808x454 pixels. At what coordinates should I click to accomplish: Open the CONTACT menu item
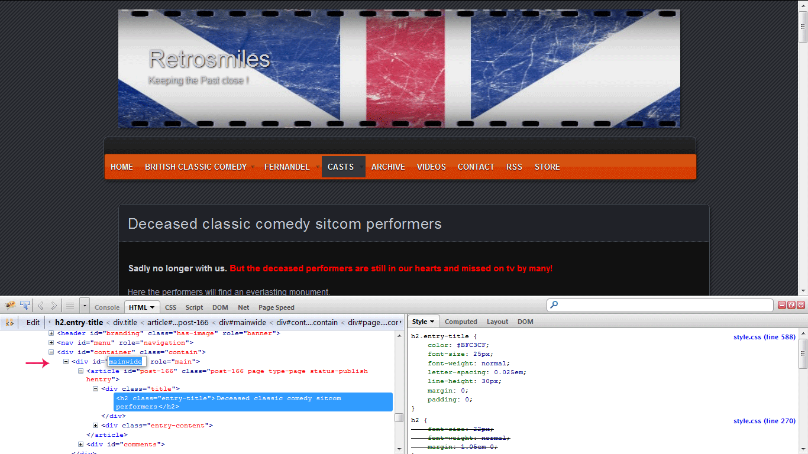476,167
